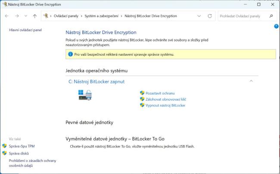Go up one level with up arrow

[x=34, y=16]
